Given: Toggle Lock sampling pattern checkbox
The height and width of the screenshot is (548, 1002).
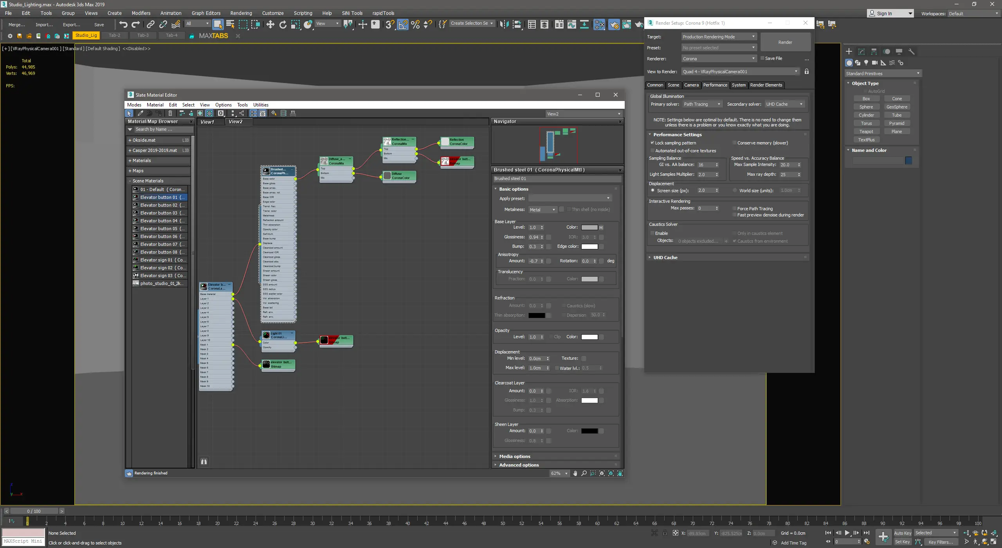Looking at the screenshot, I should pos(652,143).
